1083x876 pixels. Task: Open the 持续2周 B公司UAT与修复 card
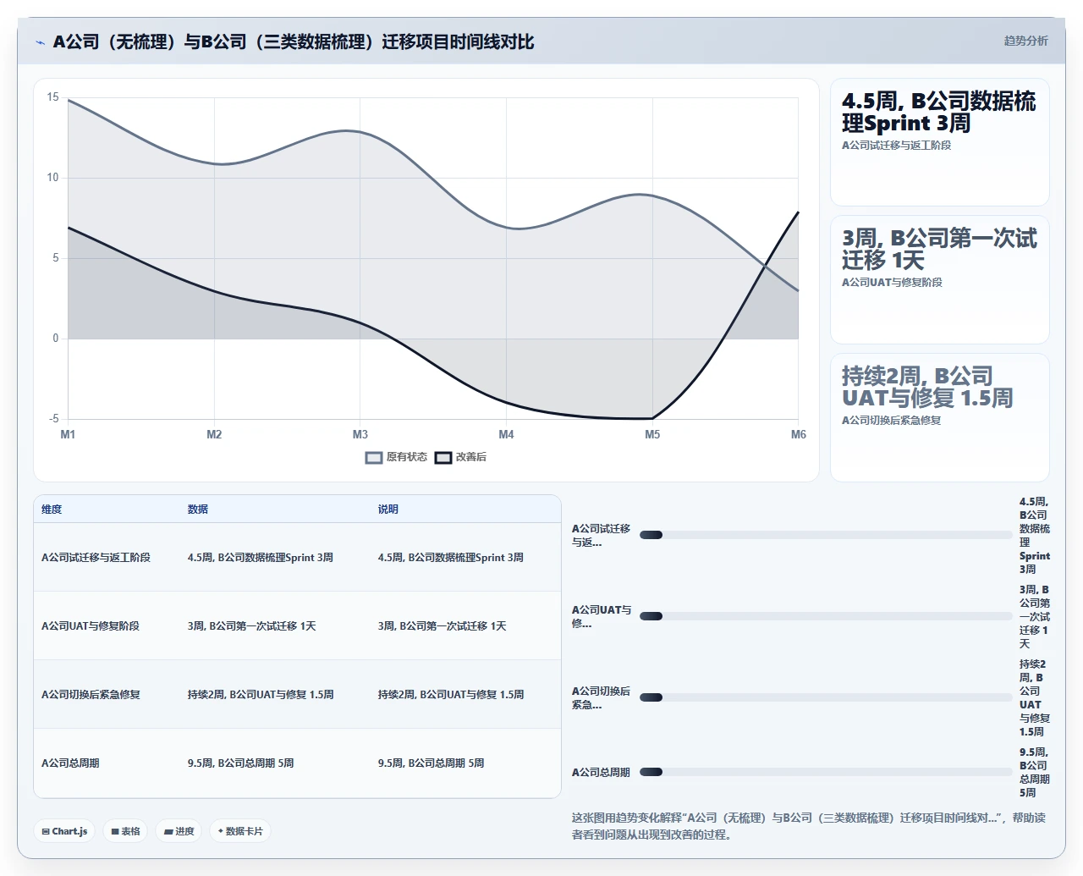940,417
